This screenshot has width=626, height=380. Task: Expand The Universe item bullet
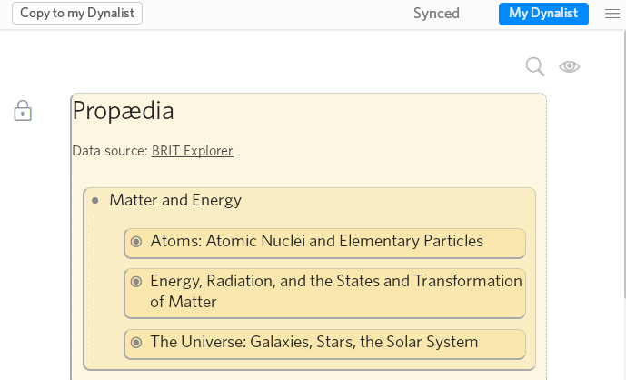[x=136, y=343]
